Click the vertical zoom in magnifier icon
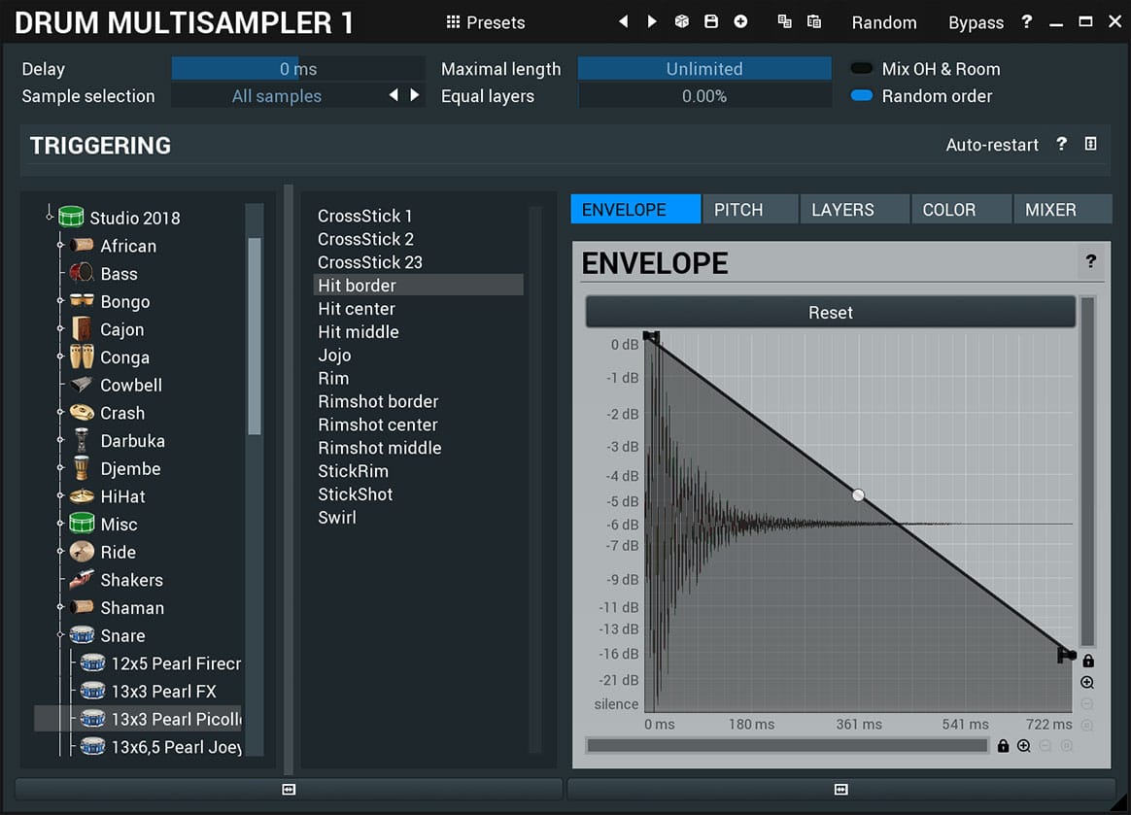The height and width of the screenshot is (815, 1131). point(1087,683)
